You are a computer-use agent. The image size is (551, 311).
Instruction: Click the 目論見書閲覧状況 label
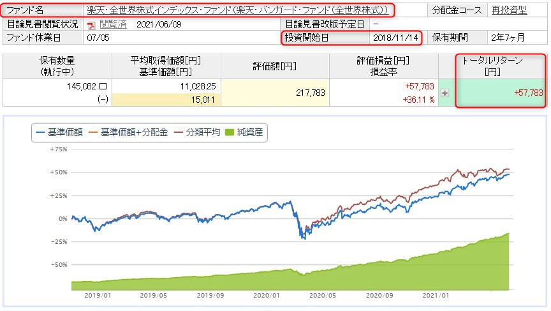[43, 24]
